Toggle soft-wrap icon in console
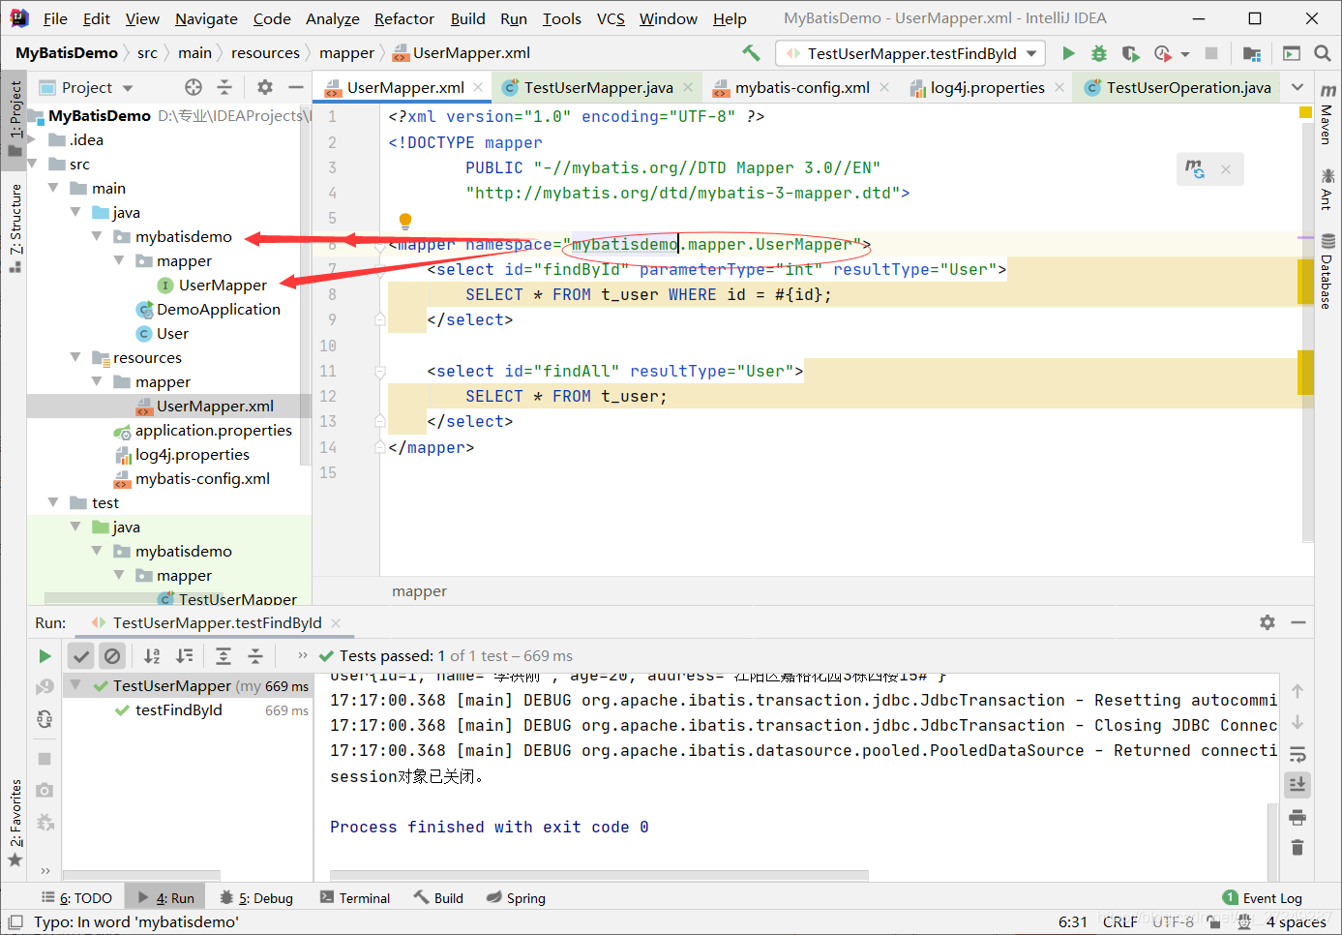1342x935 pixels. [x=1297, y=754]
